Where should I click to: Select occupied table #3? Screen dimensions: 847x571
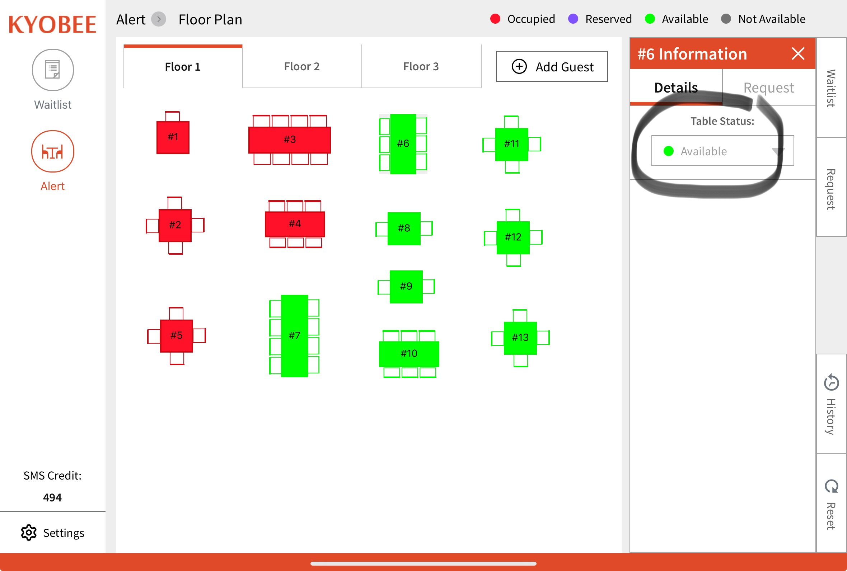(290, 140)
